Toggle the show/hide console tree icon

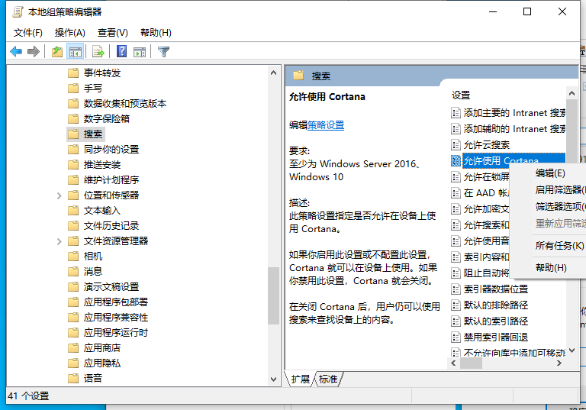click(75, 52)
